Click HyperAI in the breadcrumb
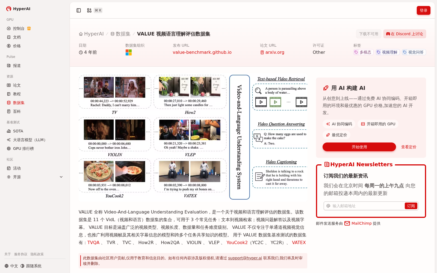The width and height of the screenshot is (437, 273). click(x=91, y=34)
